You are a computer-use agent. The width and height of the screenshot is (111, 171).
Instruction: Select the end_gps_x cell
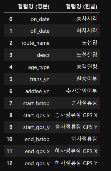tap(37, 152)
